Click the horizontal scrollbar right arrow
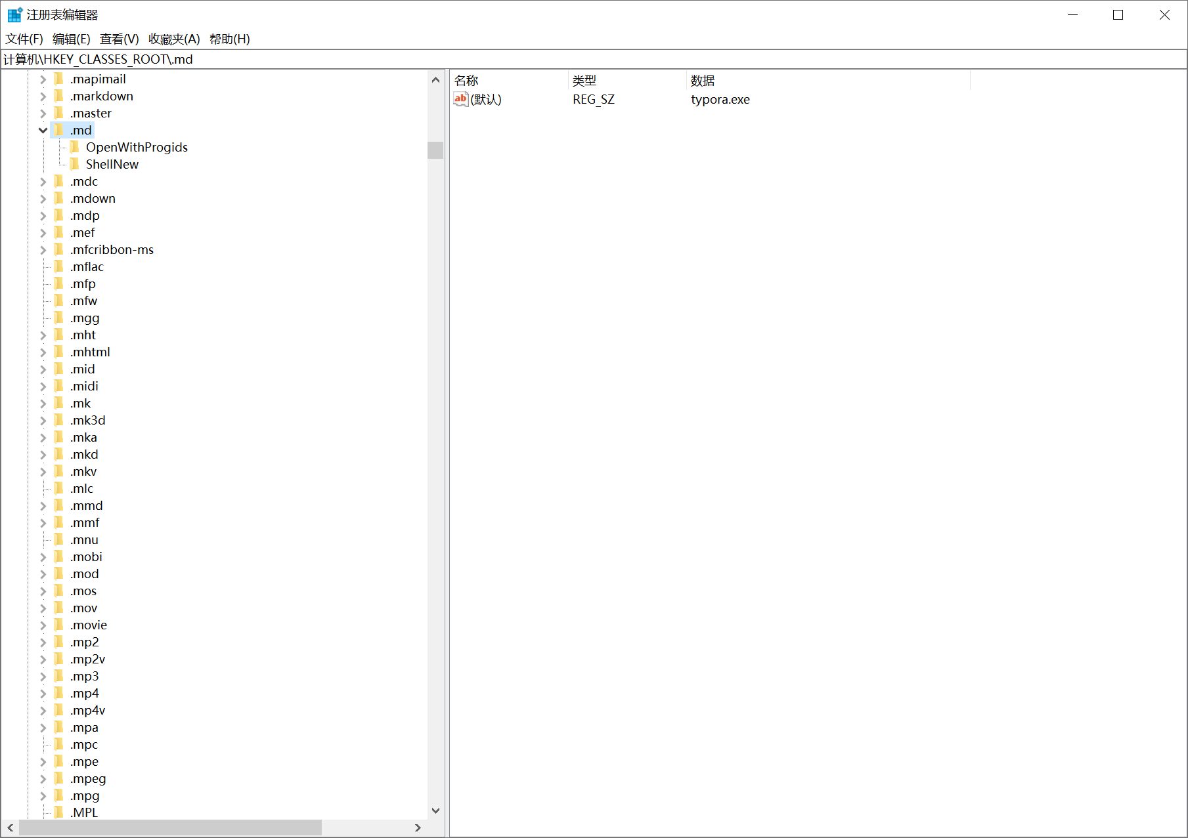Viewport: 1188px width, 838px height. click(x=418, y=828)
